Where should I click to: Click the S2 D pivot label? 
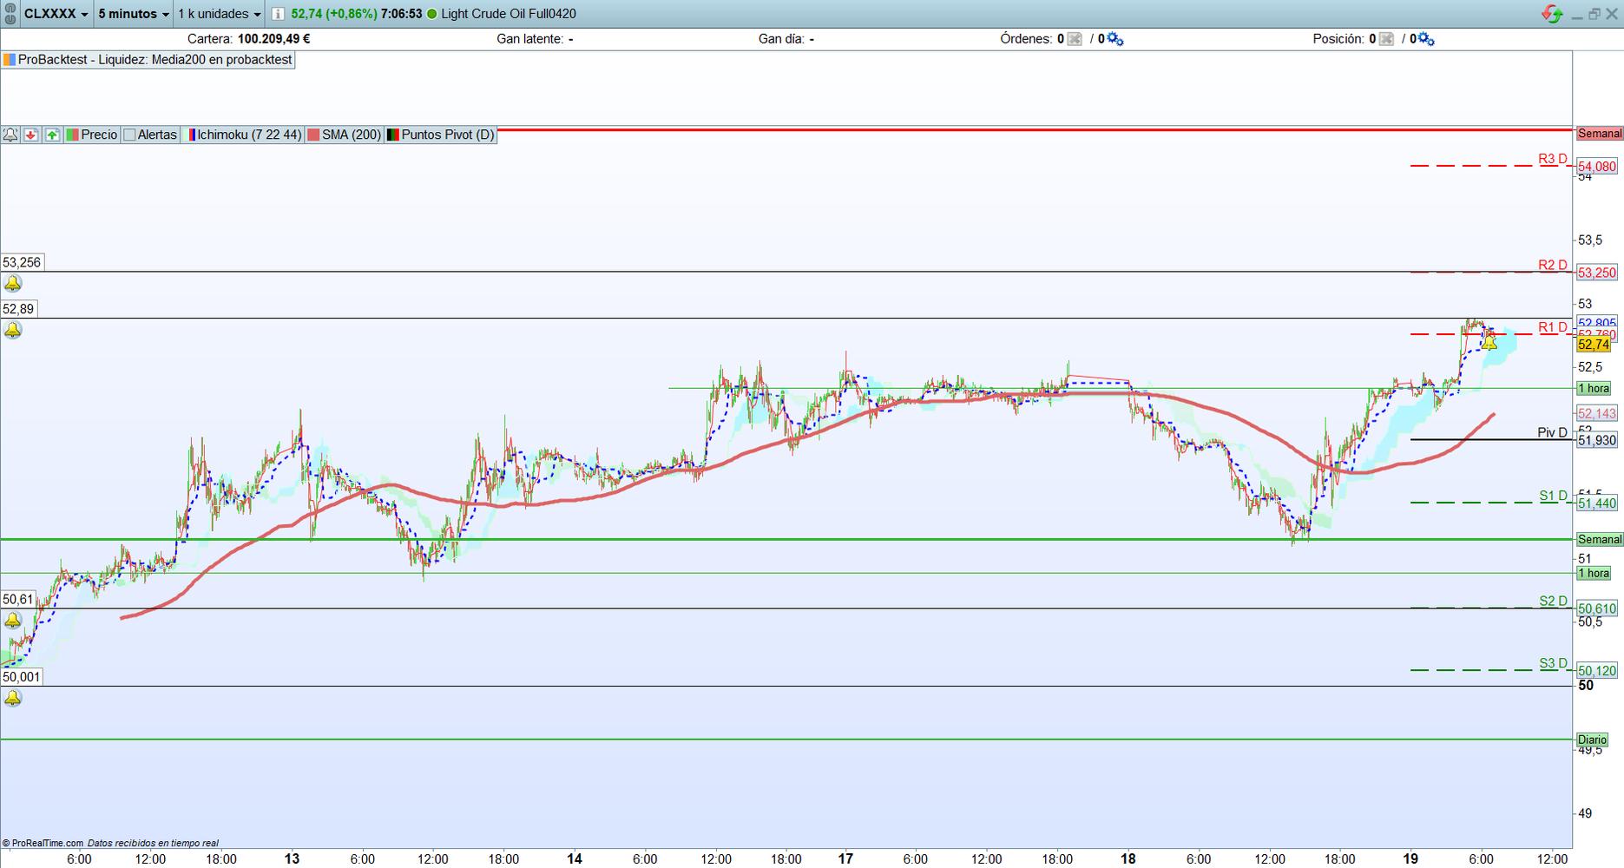tap(1554, 602)
